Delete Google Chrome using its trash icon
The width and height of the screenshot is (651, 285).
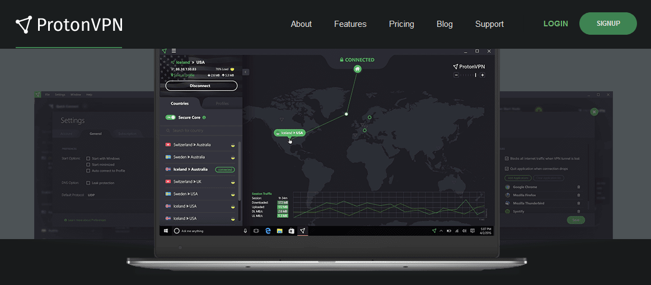coord(579,187)
